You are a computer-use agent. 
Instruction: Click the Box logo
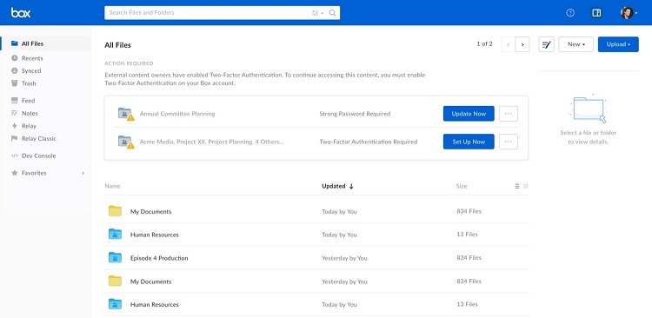(21, 13)
